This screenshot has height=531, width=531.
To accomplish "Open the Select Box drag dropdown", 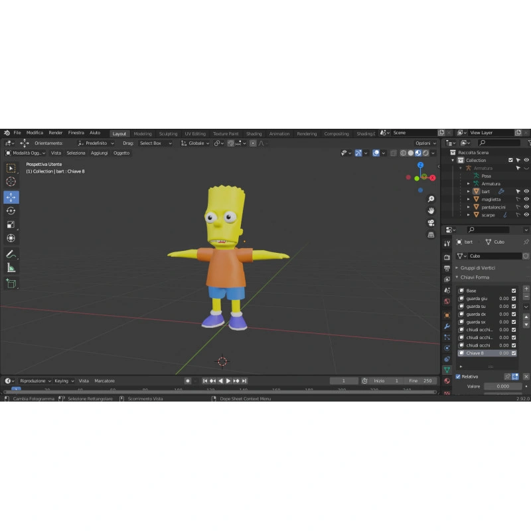I will point(155,143).
